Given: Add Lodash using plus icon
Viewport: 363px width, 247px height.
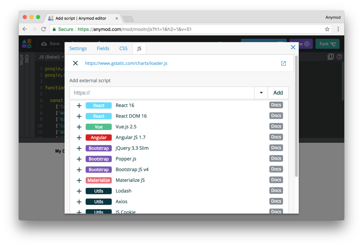Looking at the screenshot, I should pyautogui.click(x=79, y=191).
